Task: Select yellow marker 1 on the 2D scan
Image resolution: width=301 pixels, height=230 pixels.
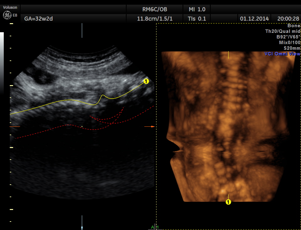Action: click(x=146, y=81)
